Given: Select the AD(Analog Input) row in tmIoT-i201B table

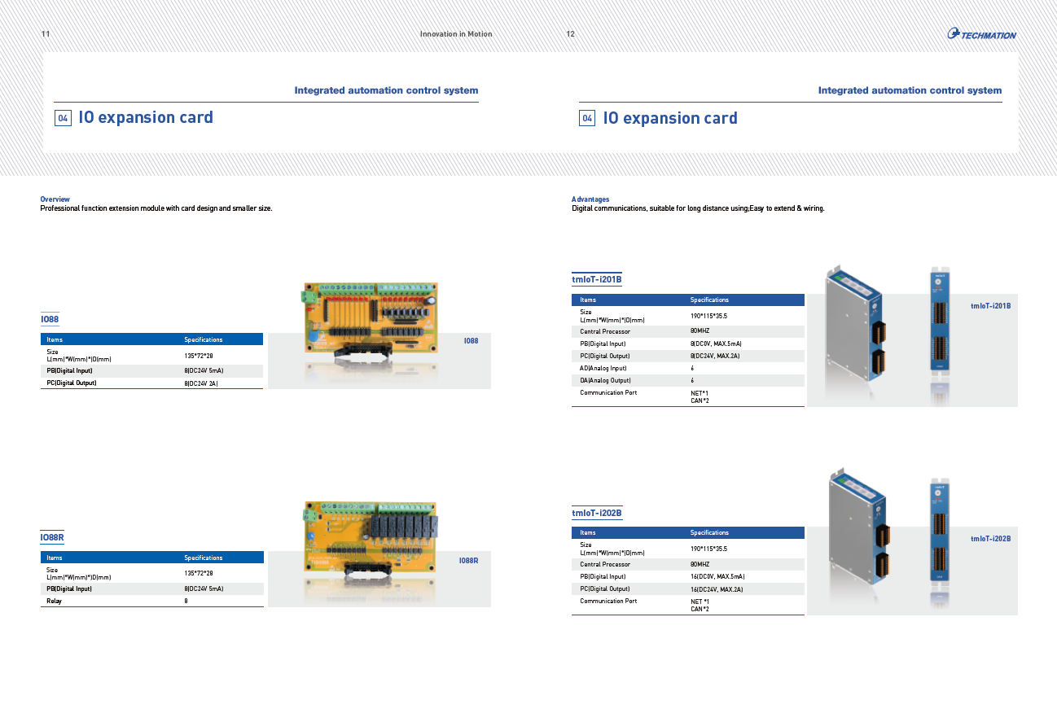Looking at the screenshot, I should 687,369.
